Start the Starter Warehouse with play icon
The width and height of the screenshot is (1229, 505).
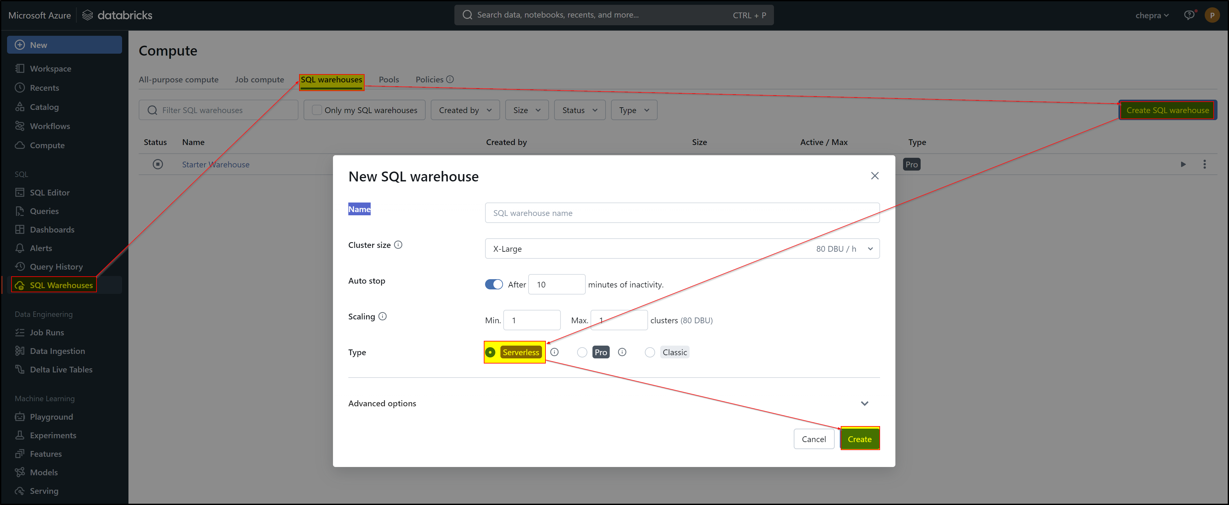pos(1183,165)
